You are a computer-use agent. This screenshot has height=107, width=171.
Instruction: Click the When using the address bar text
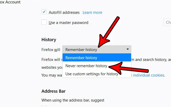[73, 100]
